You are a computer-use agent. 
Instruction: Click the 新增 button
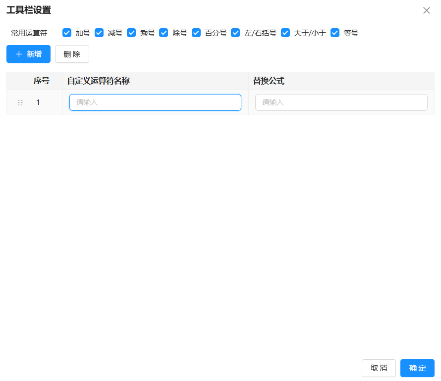[28, 54]
